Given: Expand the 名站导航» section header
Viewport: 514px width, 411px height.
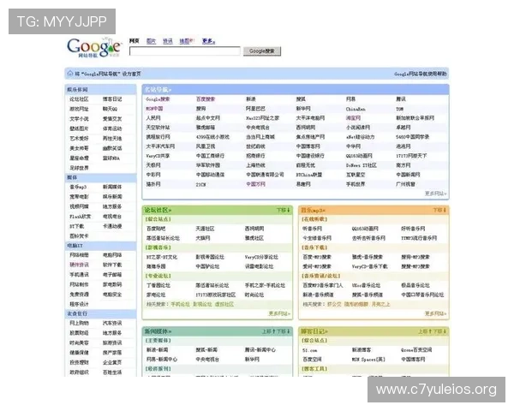Looking at the screenshot, I should click(158, 89).
